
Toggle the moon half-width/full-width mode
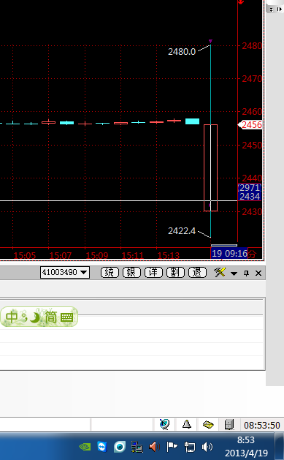click(35, 317)
